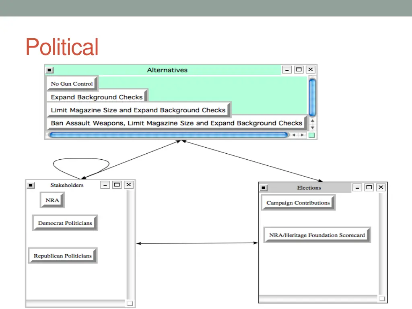
Task: Open the Elections window system menu icon
Action: (264, 187)
